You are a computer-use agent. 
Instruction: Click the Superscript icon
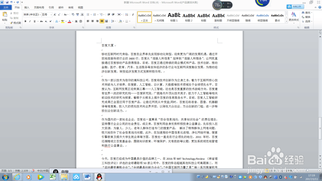point(51,21)
